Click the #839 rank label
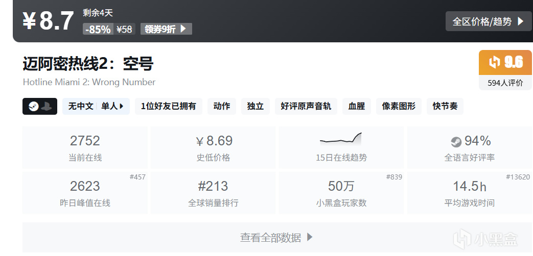This screenshot has height=256, width=533. pyautogui.click(x=394, y=177)
